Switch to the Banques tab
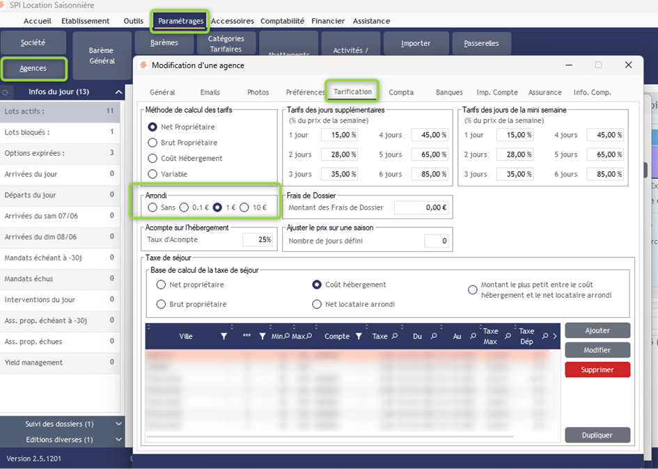The image size is (658, 469). 449,93
